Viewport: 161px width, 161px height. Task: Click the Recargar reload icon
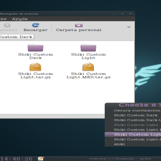pos(35,25)
